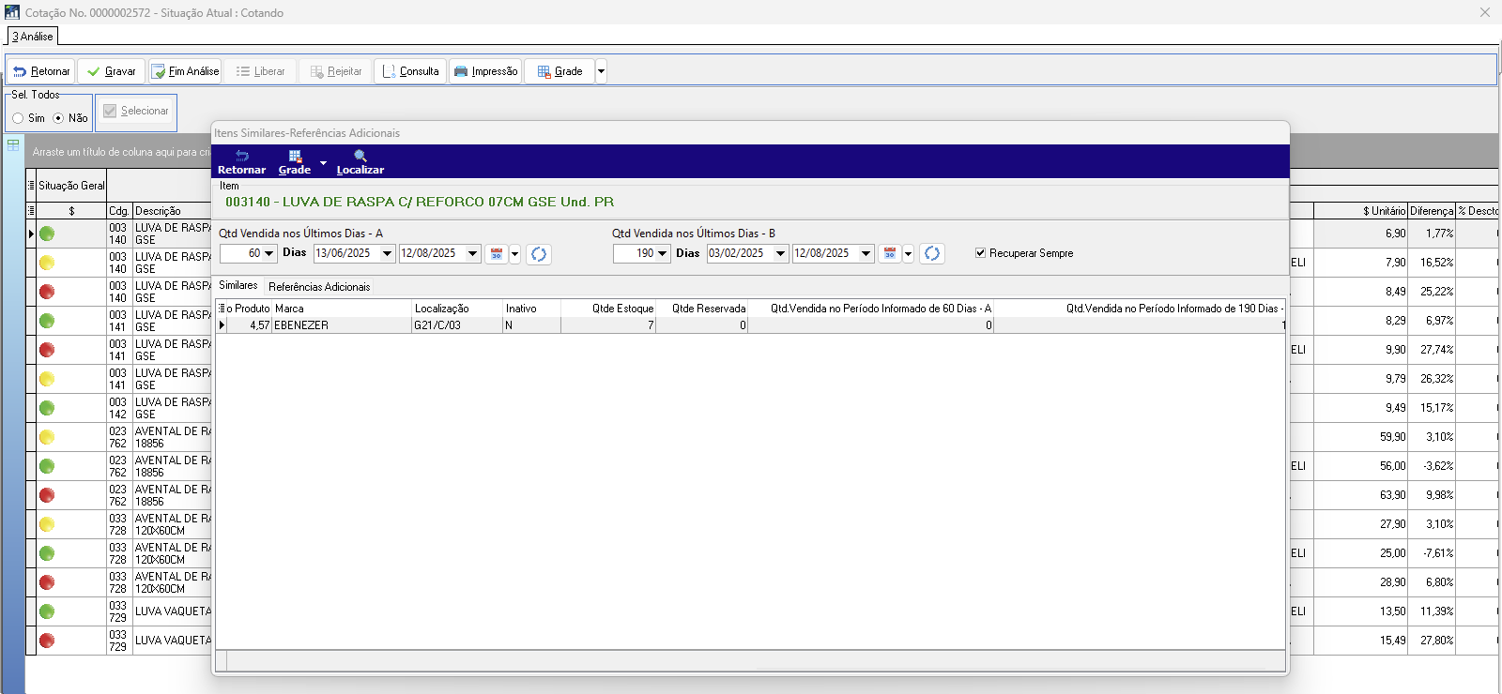Open the Localizar search tool

360,161
